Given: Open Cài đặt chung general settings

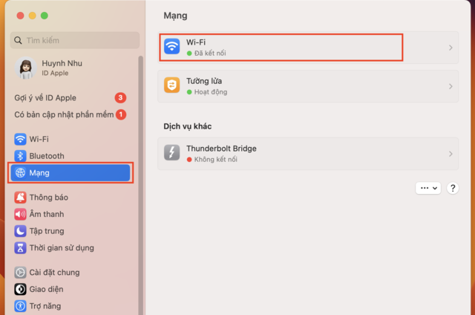Looking at the screenshot, I should [53, 273].
